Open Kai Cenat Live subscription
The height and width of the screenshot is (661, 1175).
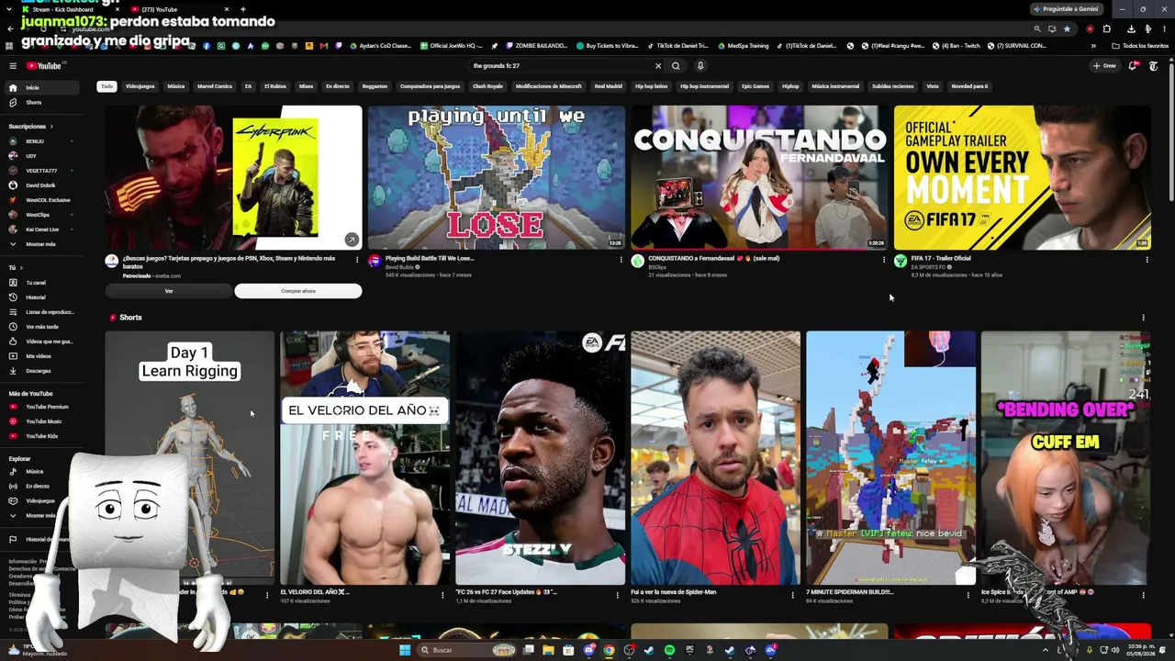point(42,230)
